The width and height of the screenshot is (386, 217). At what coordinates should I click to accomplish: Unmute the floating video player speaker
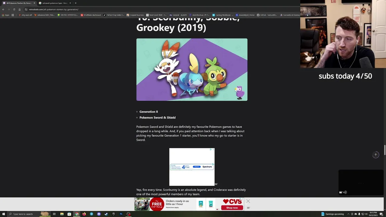click(x=345, y=192)
